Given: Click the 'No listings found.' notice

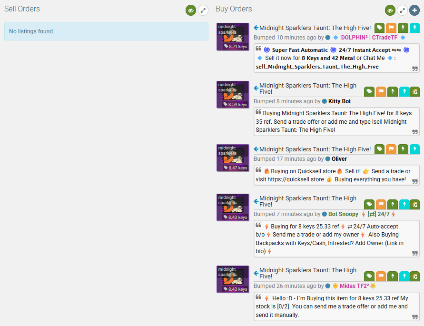Looking at the screenshot, I should 106,31.
